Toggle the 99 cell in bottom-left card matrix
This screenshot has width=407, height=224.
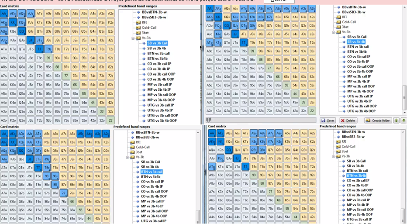pos(47,176)
